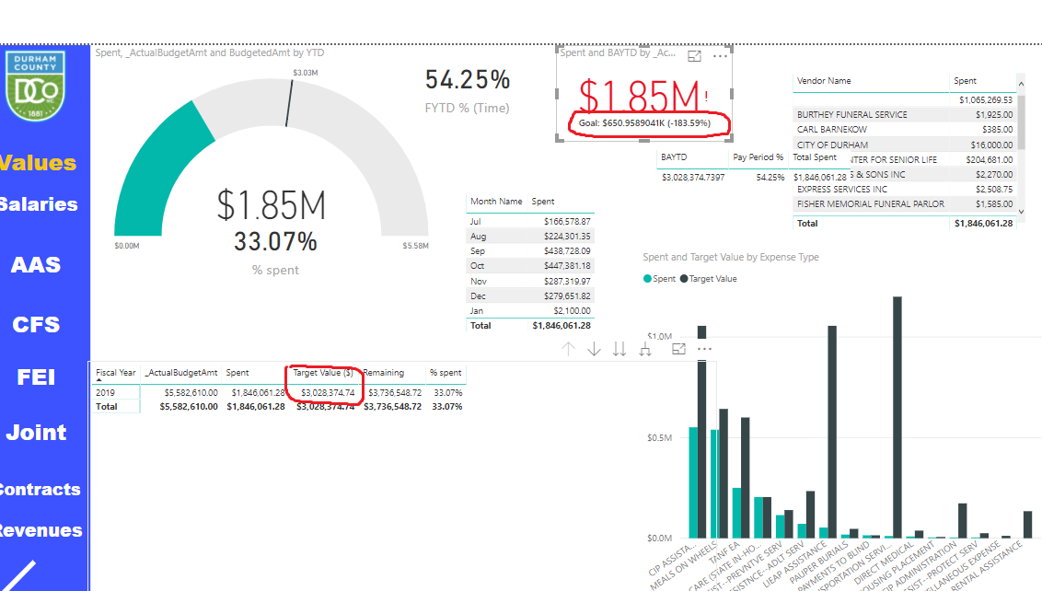The width and height of the screenshot is (1042, 591).
Task: Open focus mode on the Spent and BAYTD card
Action: 694,56
